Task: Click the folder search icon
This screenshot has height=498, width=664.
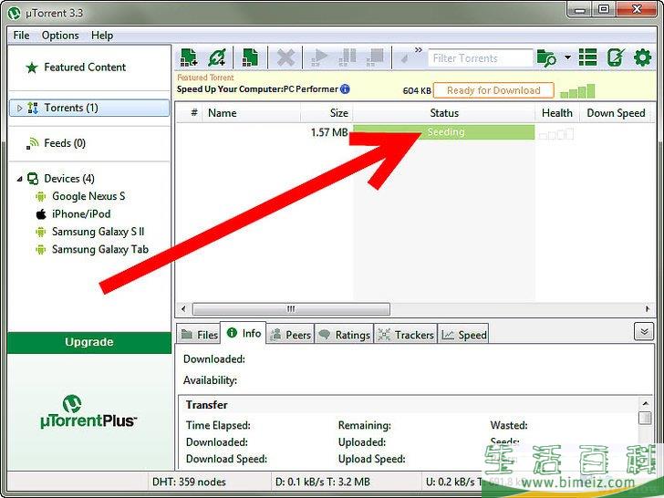Action: tap(546, 58)
